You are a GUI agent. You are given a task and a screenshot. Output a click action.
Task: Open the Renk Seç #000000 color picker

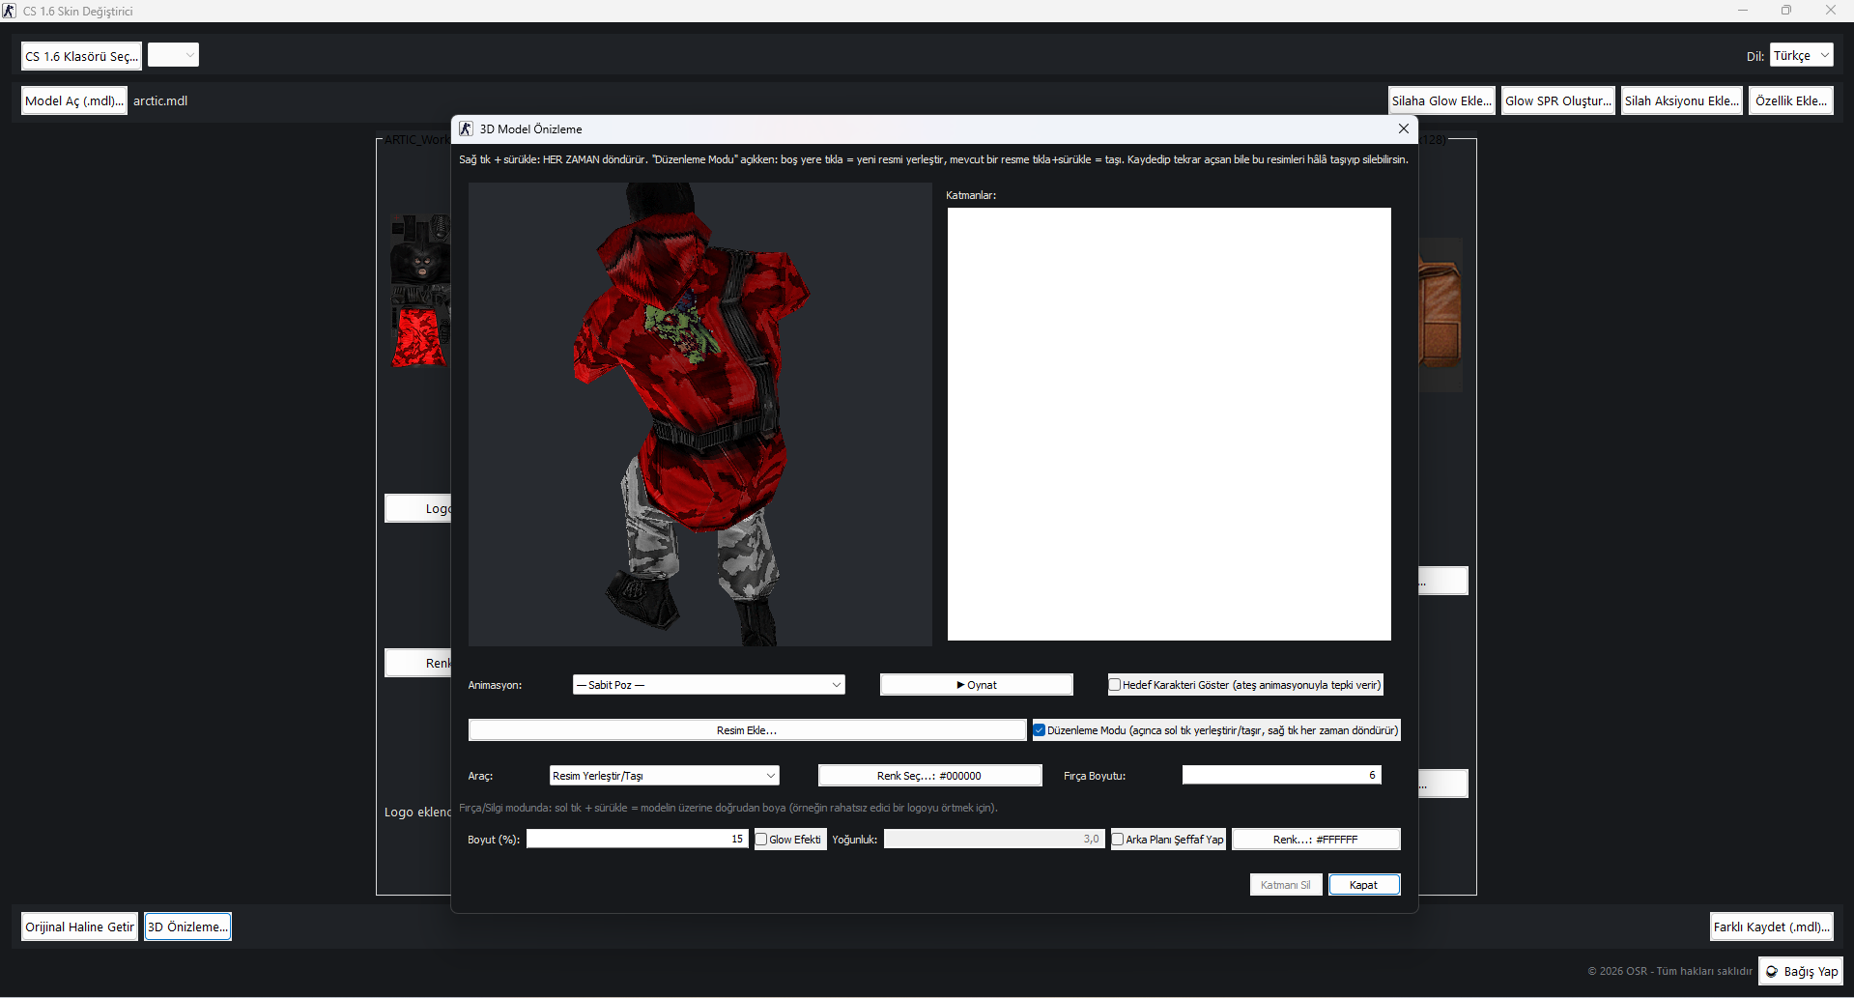coord(929,776)
